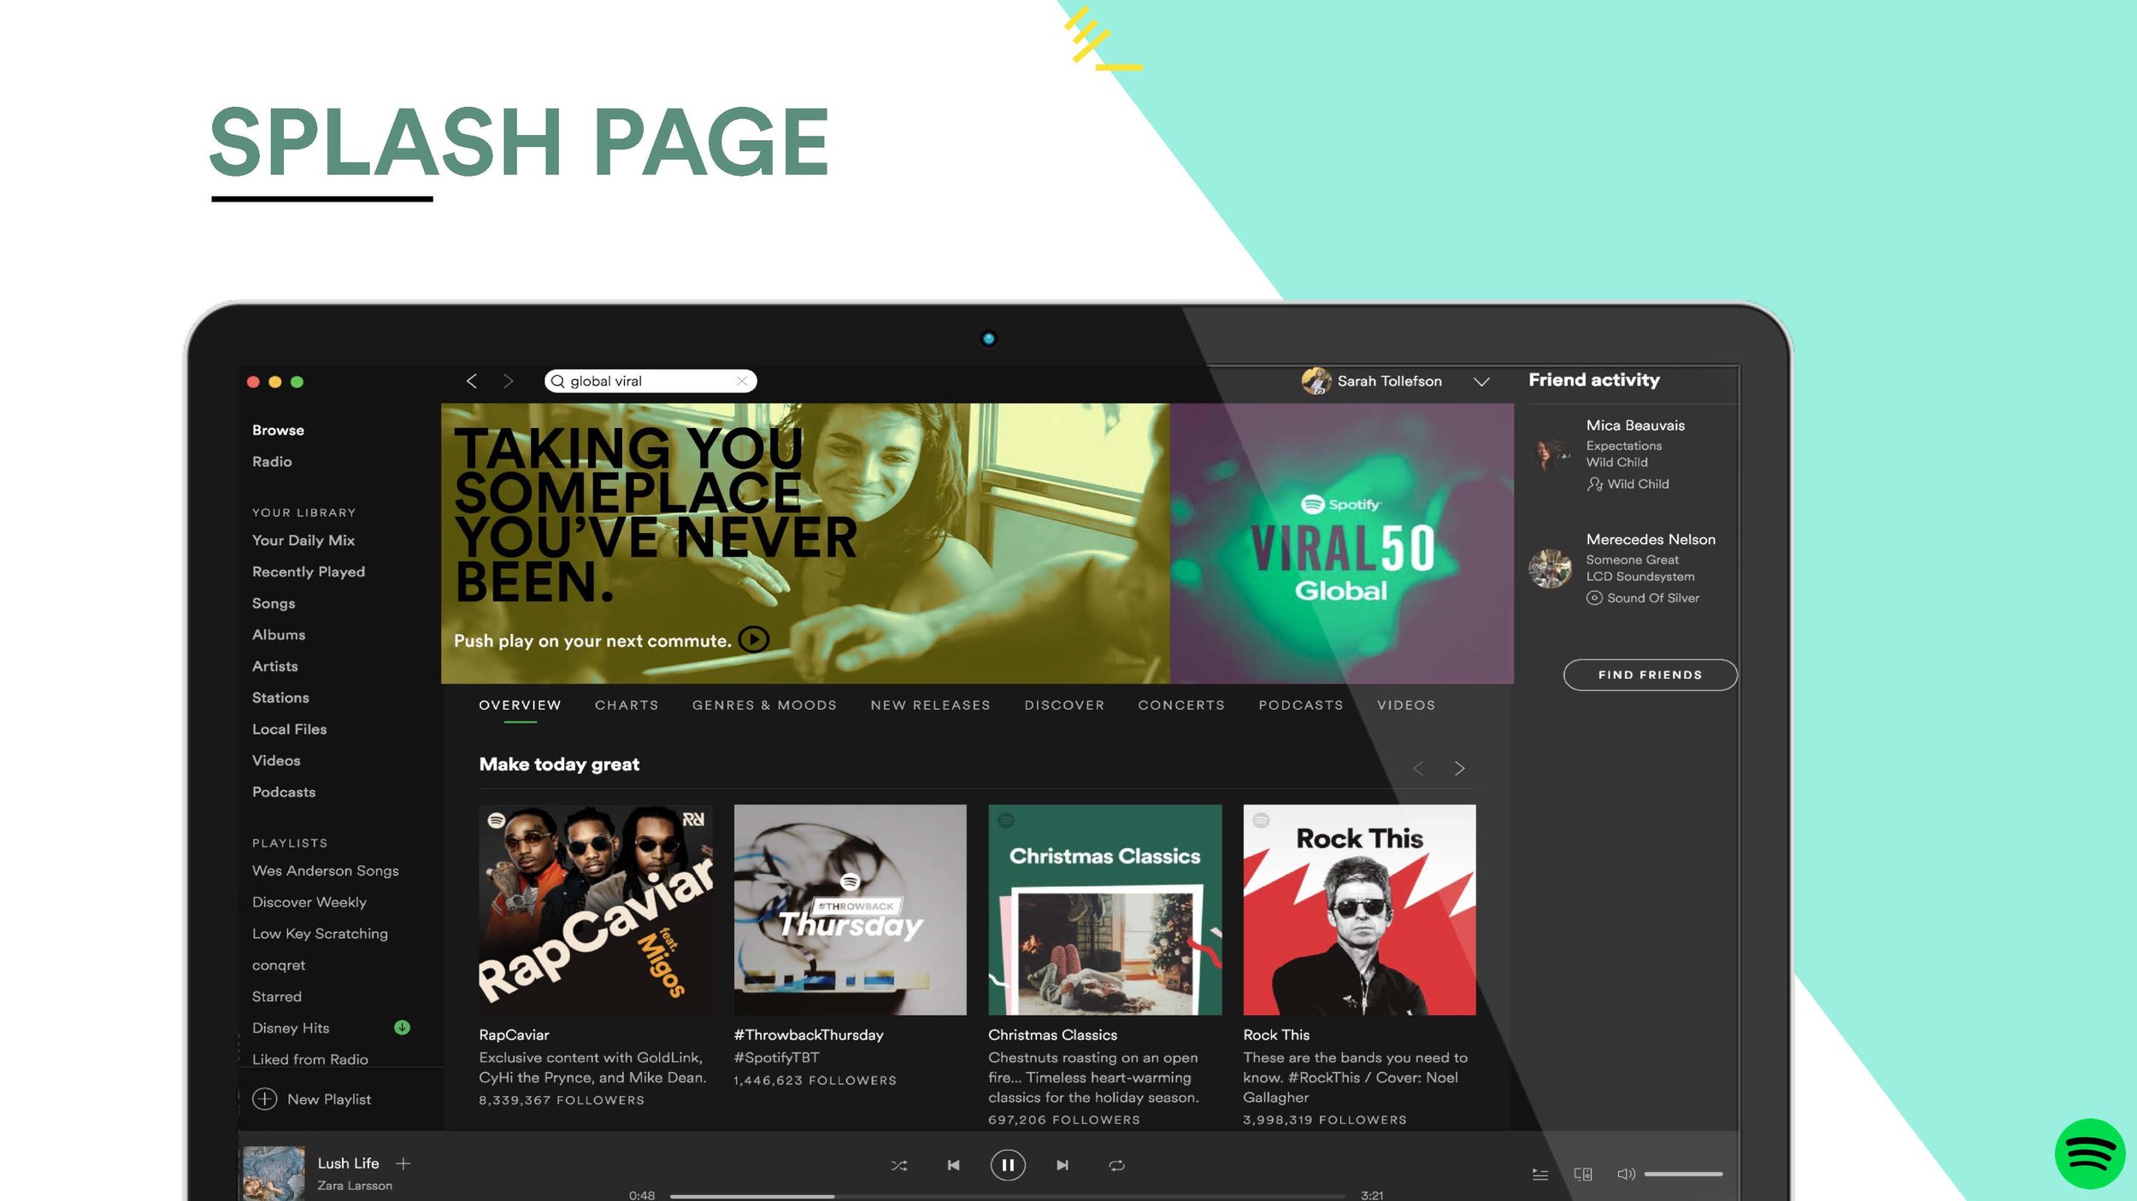This screenshot has height=1201, width=2137.
Task: Open Albums in your library
Action: click(279, 635)
